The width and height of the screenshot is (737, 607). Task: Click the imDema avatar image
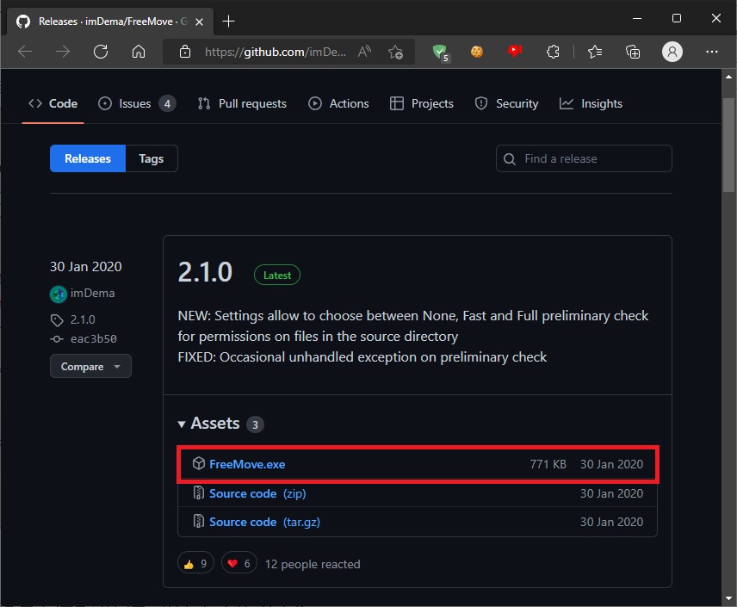pyautogui.click(x=59, y=294)
